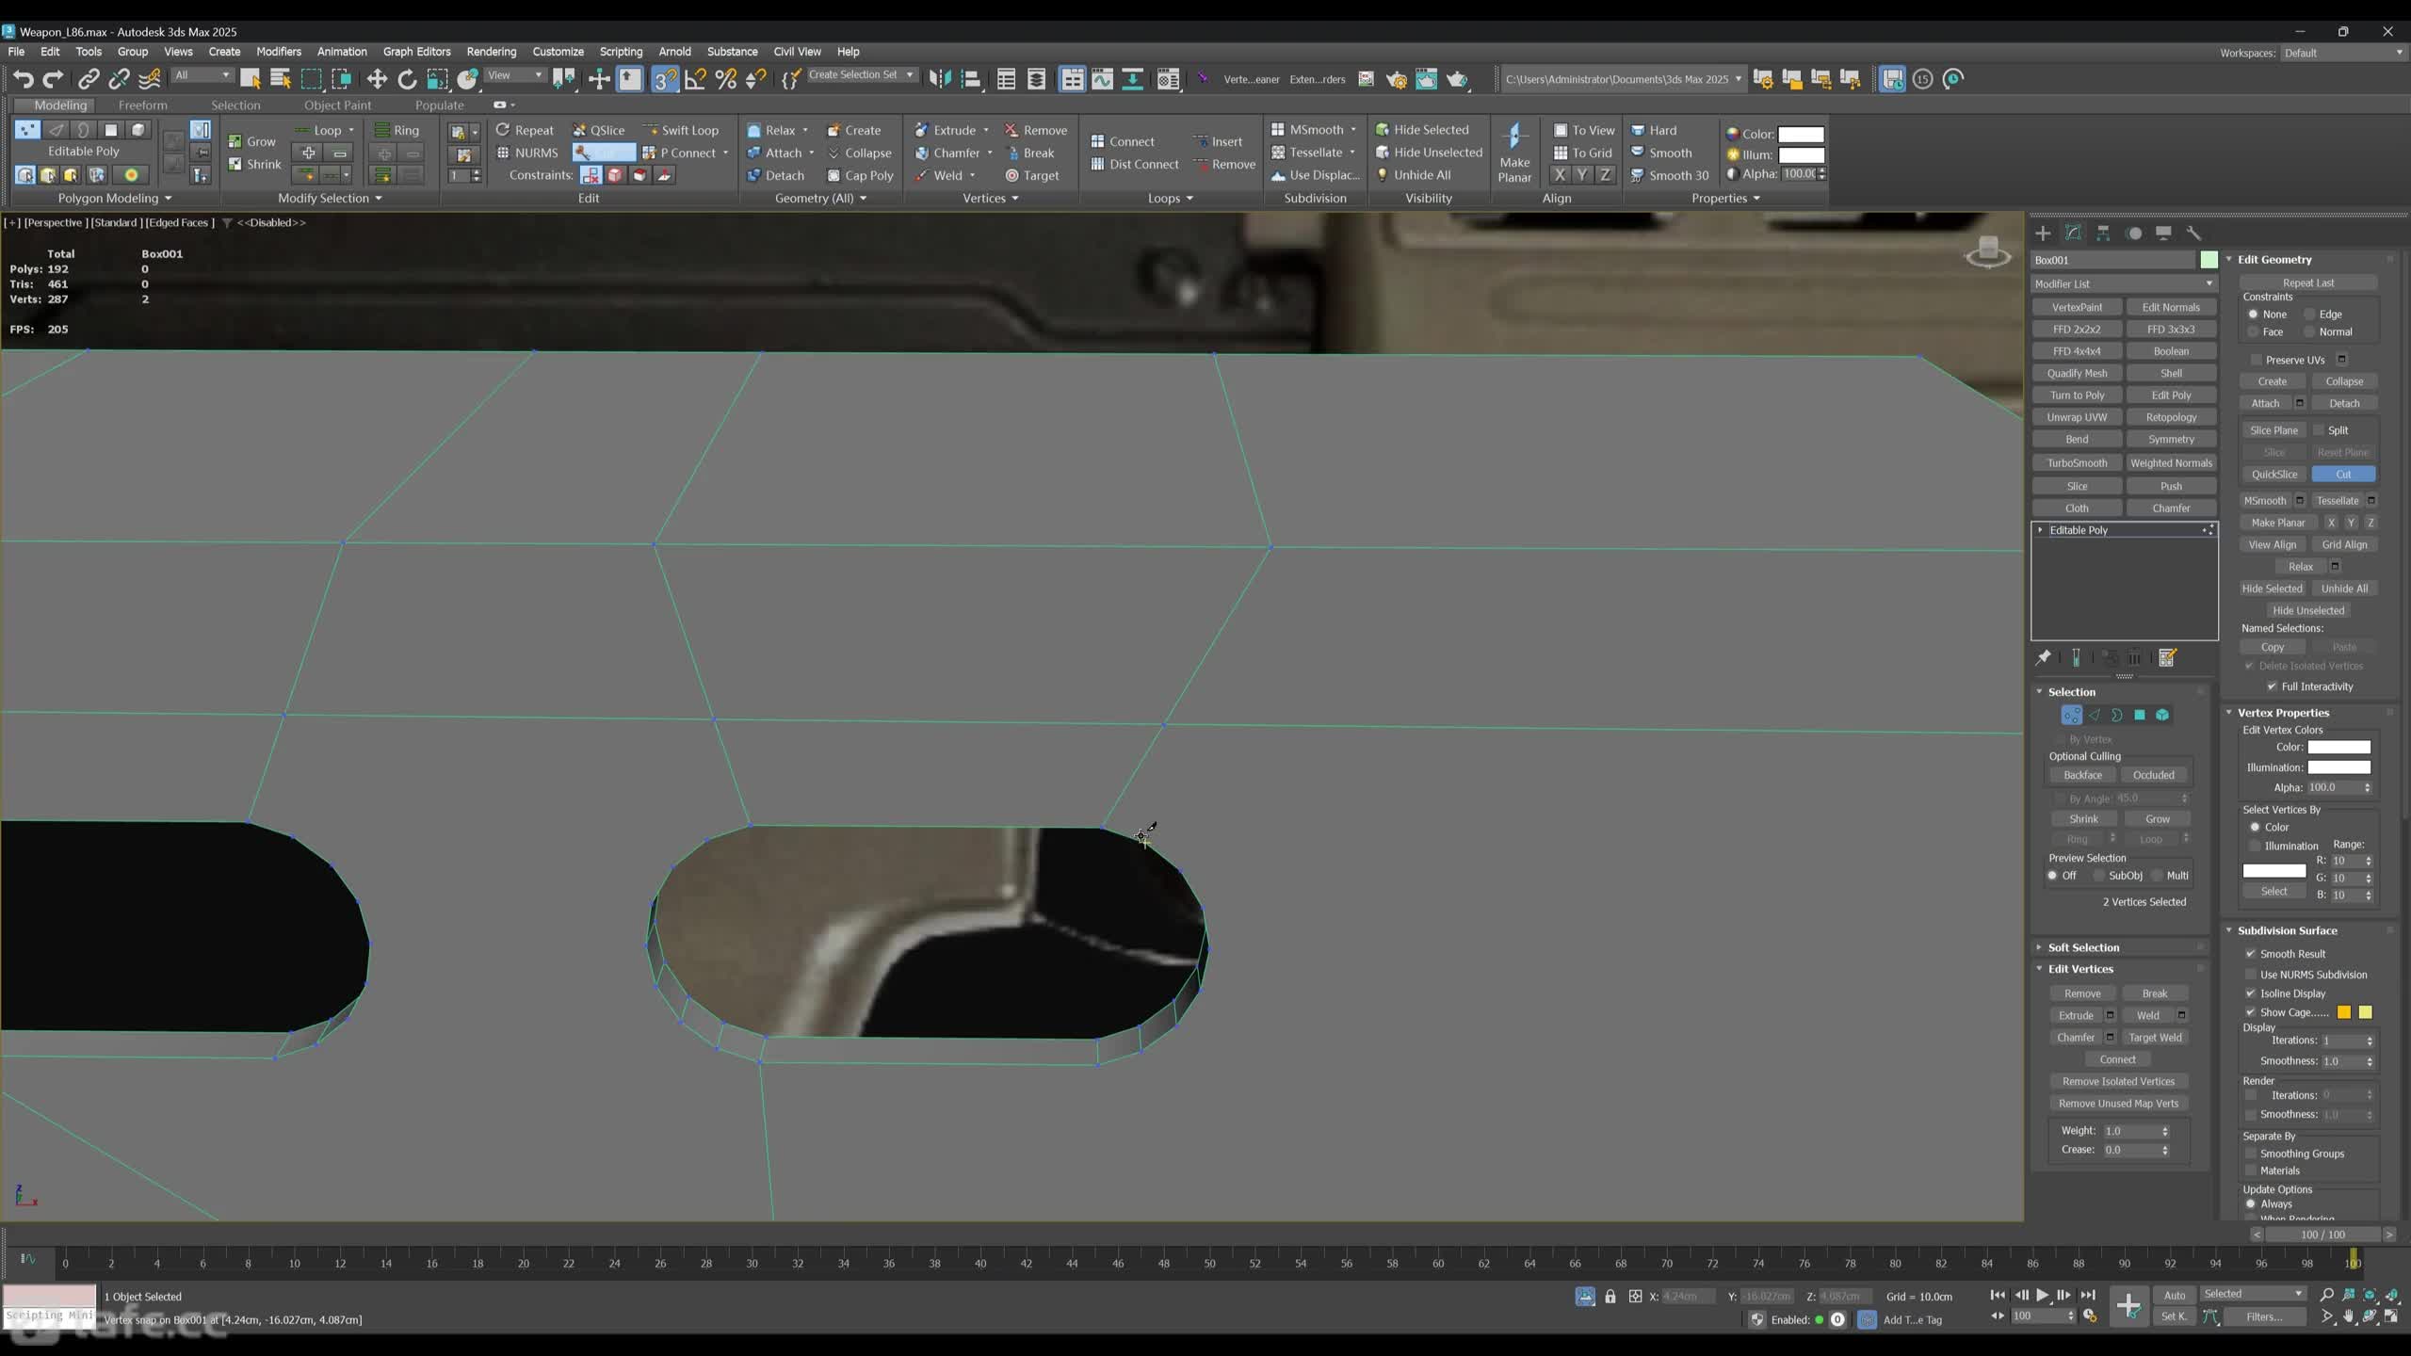Switch to the Freeform ribbon tab
Image resolution: width=2411 pixels, height=1356 pixels.
(x=143, y=105)
